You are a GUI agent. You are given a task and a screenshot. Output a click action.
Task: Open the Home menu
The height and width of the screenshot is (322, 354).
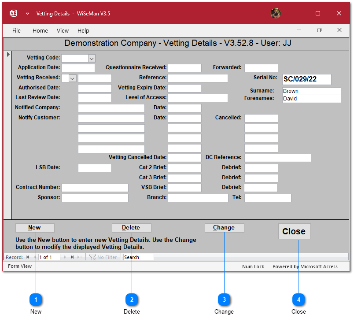[x=40, y=31]
